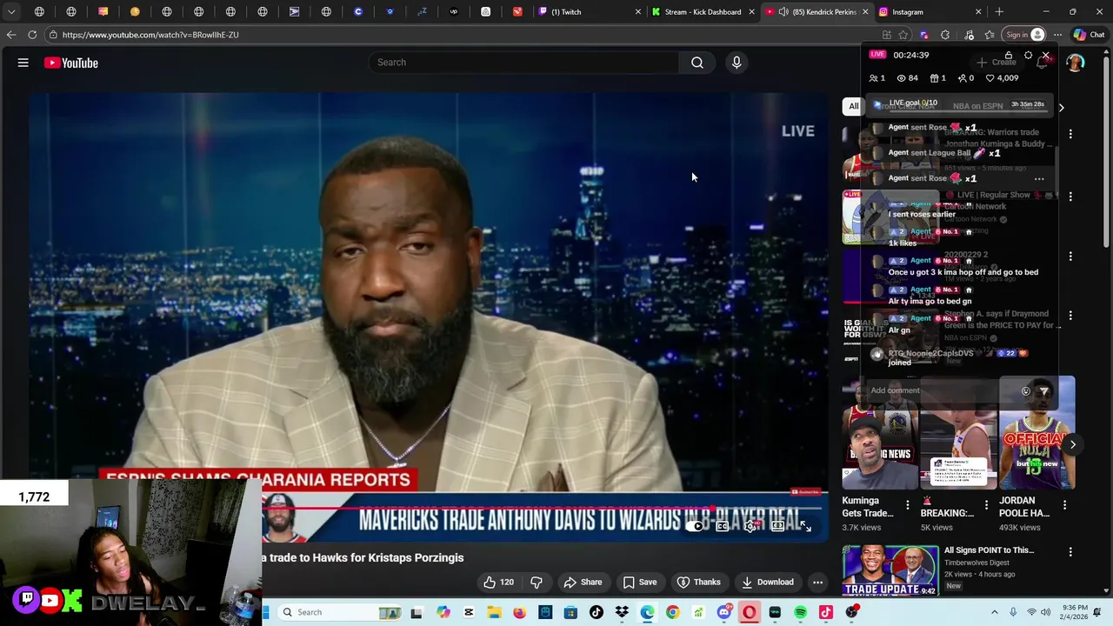
Task: Go to the YouTube home logo
Action: 71,63
